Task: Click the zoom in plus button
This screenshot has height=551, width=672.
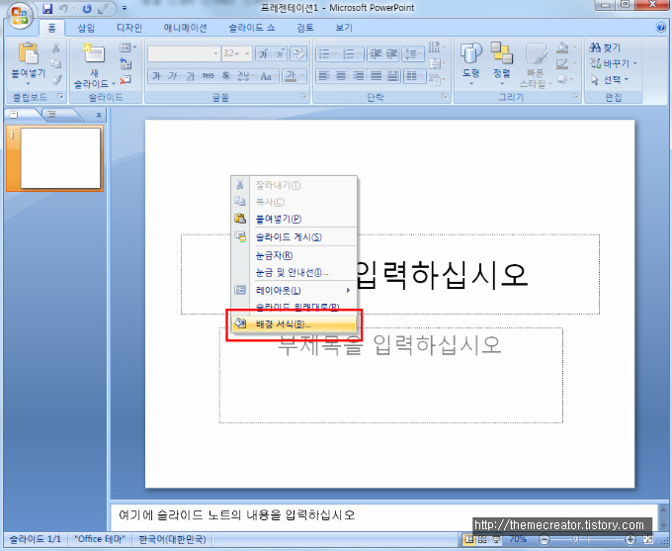Action: [630, 539]
